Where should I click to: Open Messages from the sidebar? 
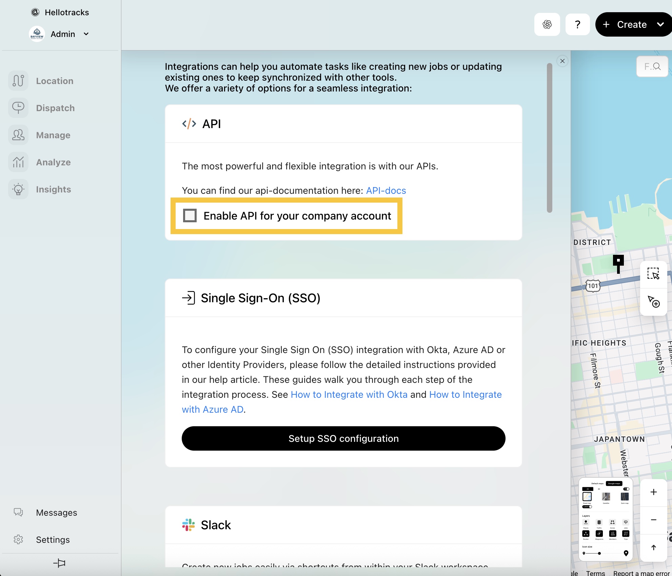coord(56,512)
